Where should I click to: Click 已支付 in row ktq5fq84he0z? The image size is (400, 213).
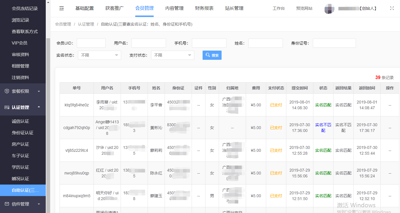276,105
